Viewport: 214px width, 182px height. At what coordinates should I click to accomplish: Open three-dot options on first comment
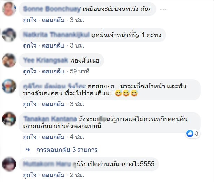point(163,9)
